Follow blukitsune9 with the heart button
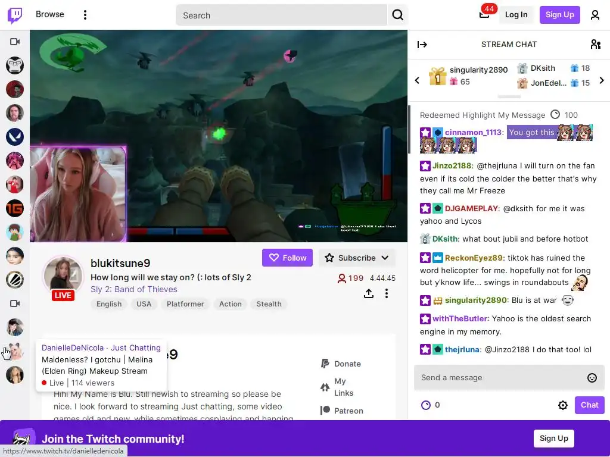610x457 pixels. (x=287, y=258)
